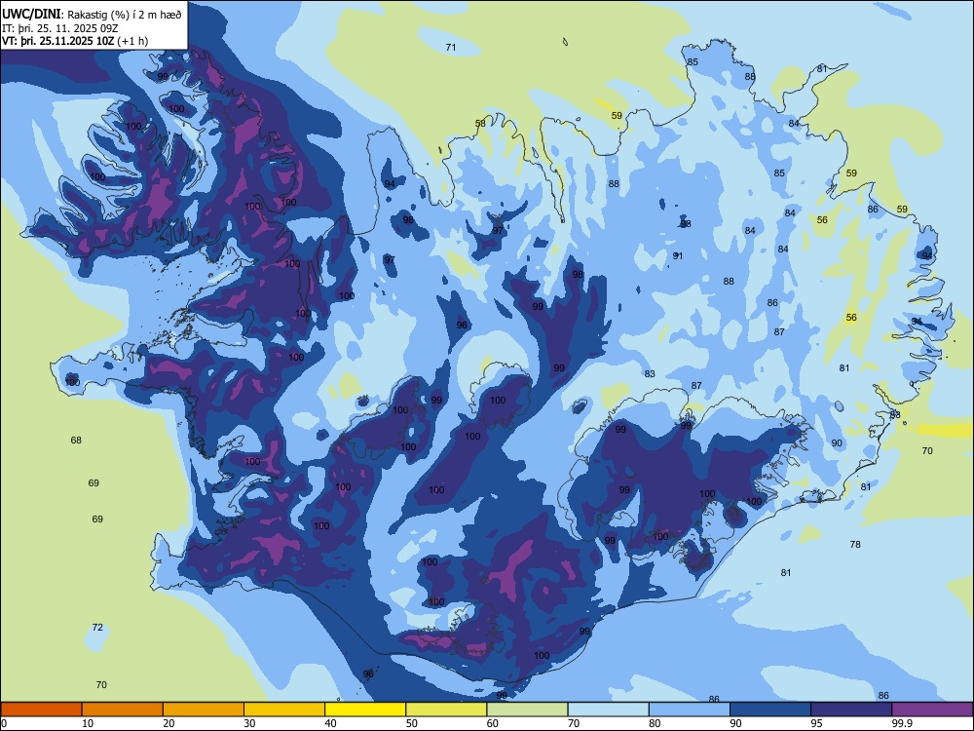Click the 'UWC/DINI' title in the info box
974x731 pixels.
[x=31, y=14]
